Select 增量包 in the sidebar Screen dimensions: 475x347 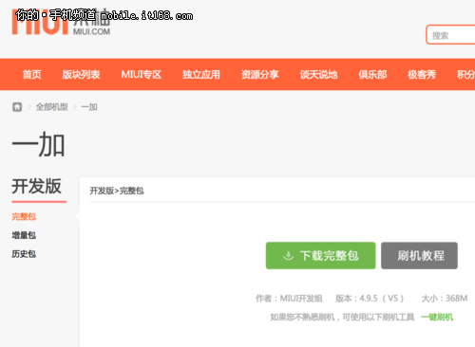24,235
